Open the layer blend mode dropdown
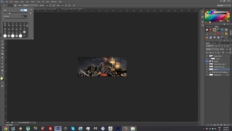Screen dimensions: 232x131 (x=212, y=49)
